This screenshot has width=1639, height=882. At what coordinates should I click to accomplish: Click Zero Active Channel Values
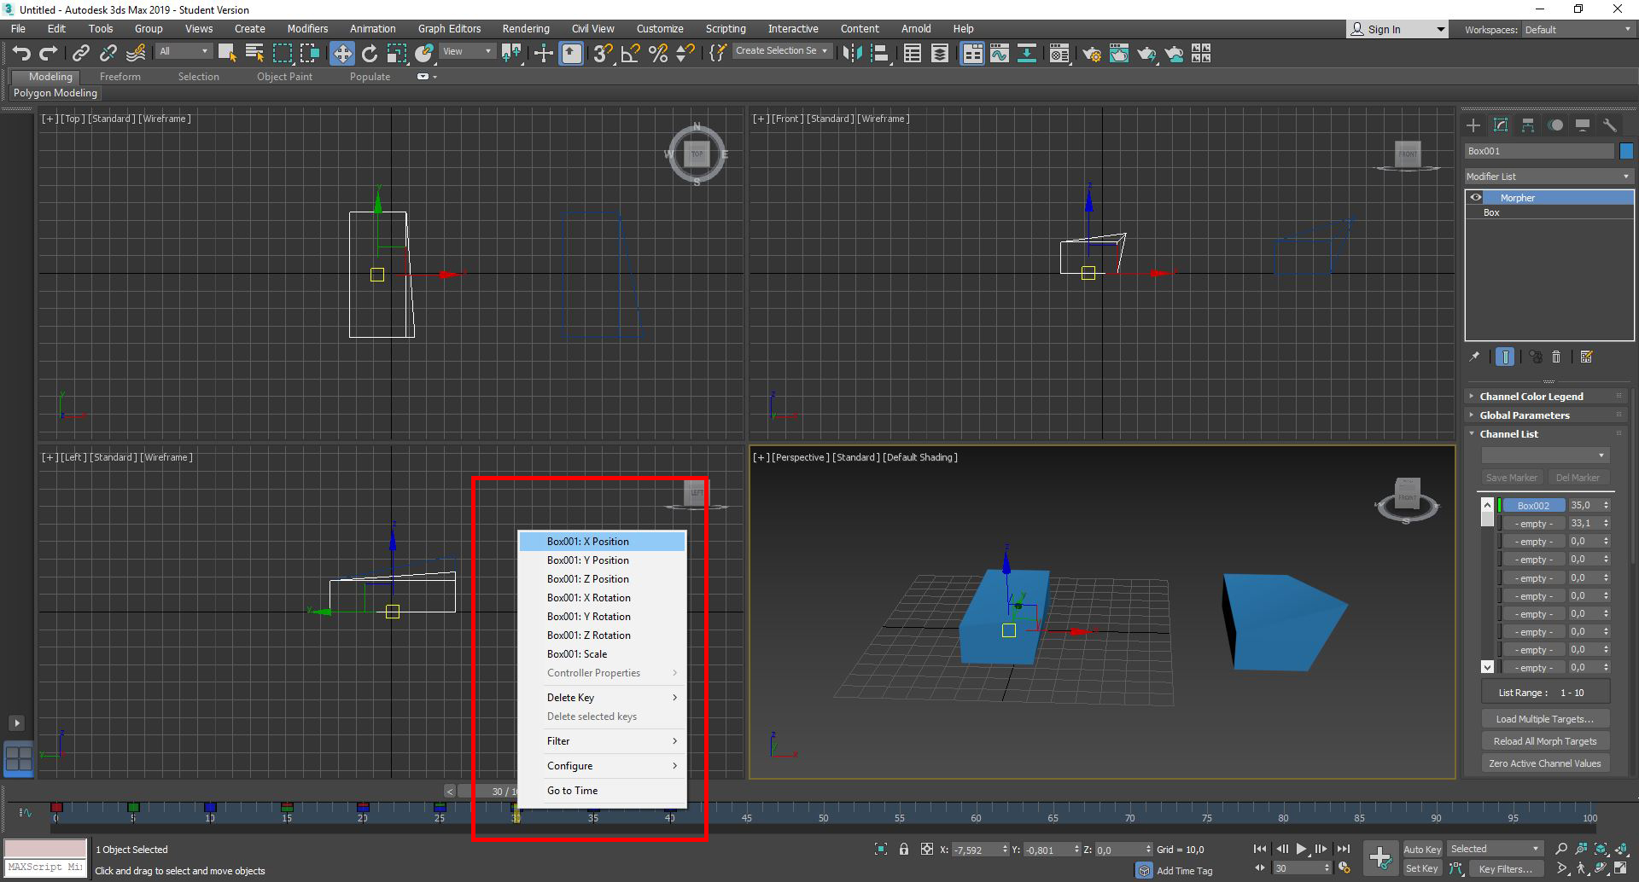[1544, 763]
